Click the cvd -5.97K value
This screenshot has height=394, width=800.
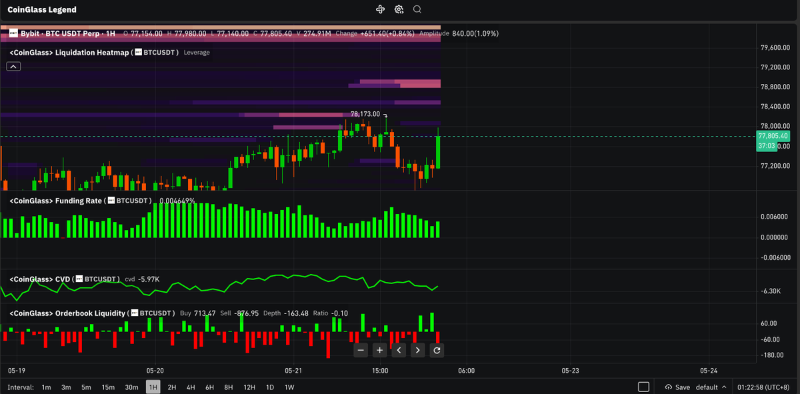click(x=142, y=279)
